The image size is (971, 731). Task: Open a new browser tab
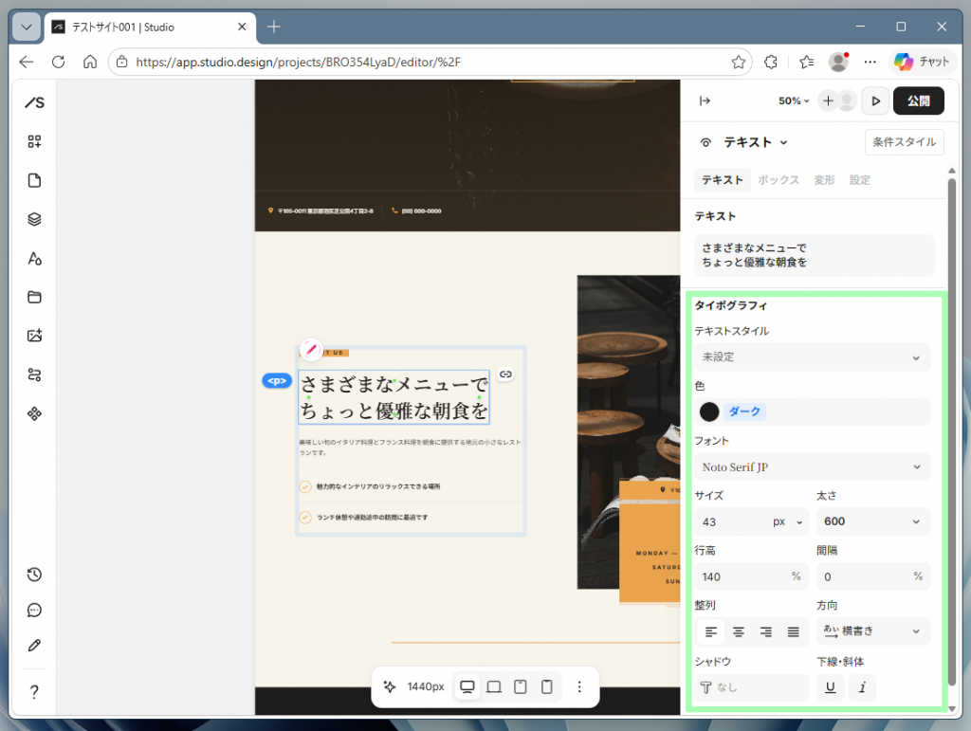(274, 27)
